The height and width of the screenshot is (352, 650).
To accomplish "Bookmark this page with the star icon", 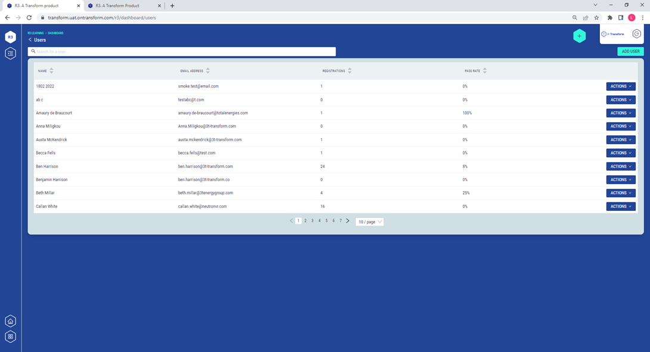I will point(596,18).
